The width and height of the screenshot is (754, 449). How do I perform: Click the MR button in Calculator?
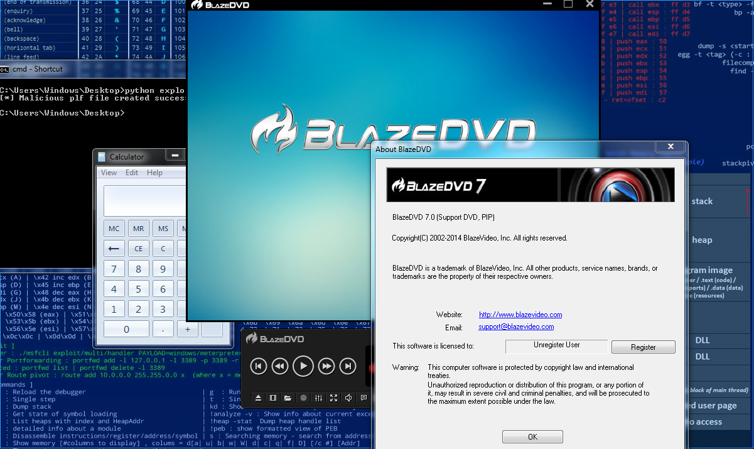[x=139, y=229]
